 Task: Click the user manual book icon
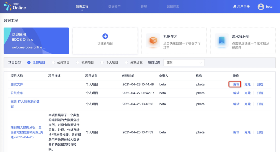coord(235,7)
